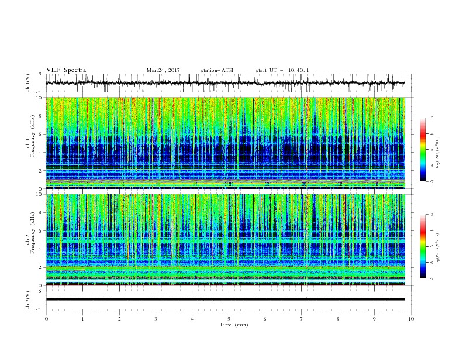Click the "Time (min)" axis label
This screenshot has height=358, width=463.
pyautogui.click(x=234, y=325)
